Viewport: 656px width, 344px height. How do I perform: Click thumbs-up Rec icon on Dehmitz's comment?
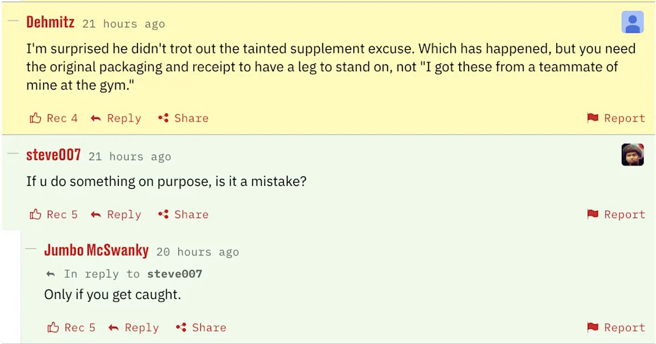[36, 118]
